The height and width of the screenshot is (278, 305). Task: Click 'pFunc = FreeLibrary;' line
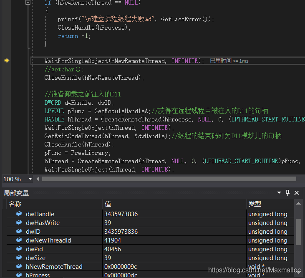pyautogui.click(x=78, y=153)
